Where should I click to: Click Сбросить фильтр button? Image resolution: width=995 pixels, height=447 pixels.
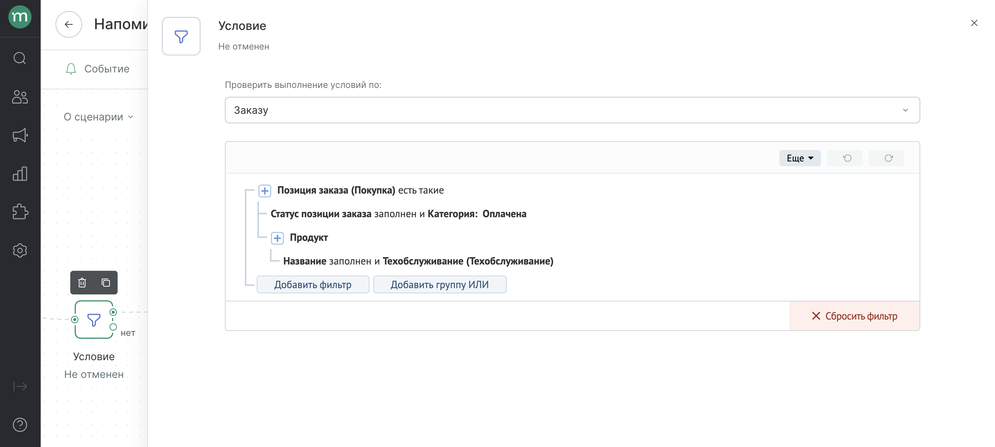854,316
